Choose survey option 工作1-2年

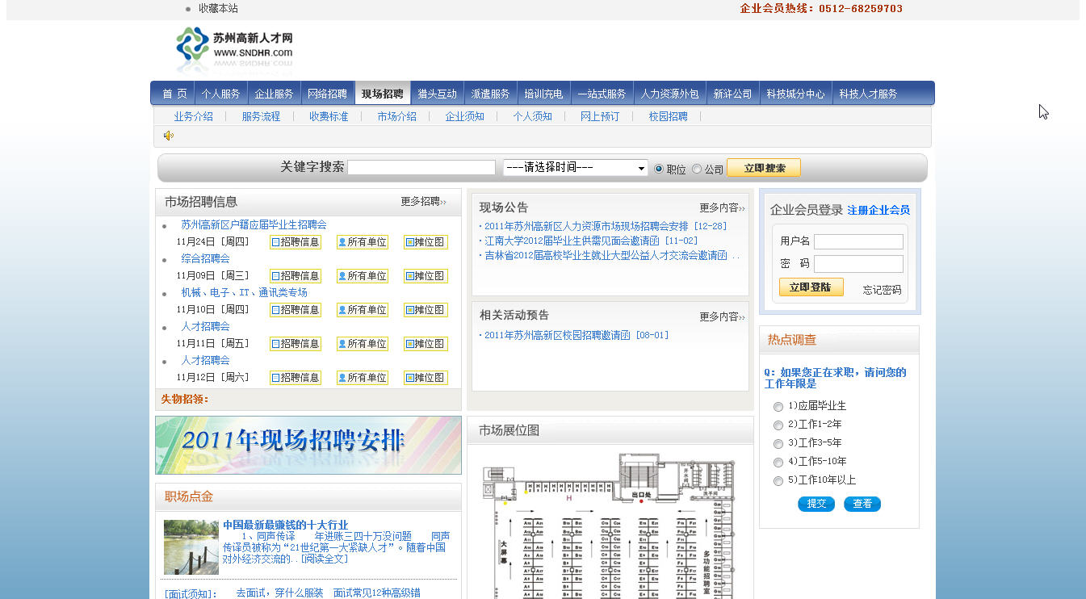coord(778,425)
